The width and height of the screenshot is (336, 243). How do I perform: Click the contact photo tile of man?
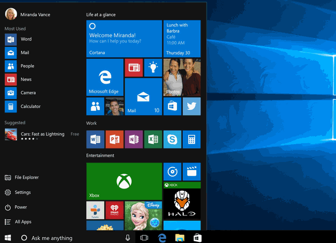[115, 106]
